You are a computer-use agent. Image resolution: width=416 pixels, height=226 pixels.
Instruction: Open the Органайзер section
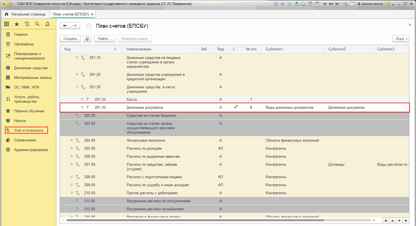tap(24, 44)
